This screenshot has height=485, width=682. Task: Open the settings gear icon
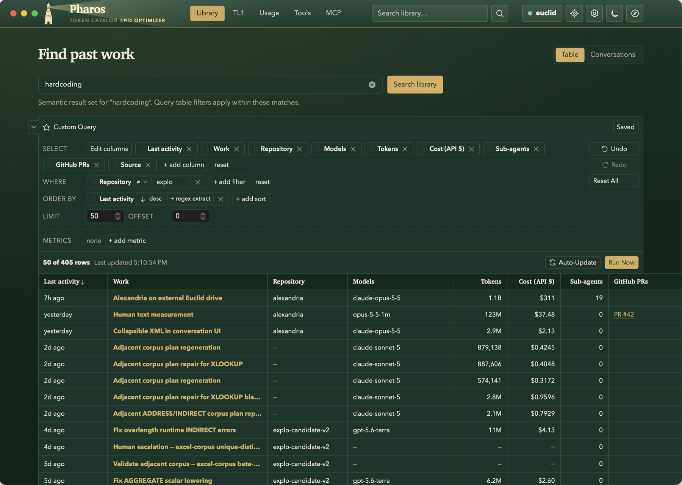pos(594,13)
